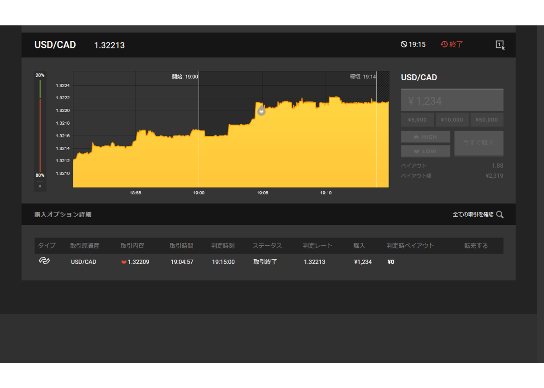This screenshot has width=544, height=388.
Task: Open 全ての取引を確認 link
Action: pyautogui.click(x=473, y=214)
